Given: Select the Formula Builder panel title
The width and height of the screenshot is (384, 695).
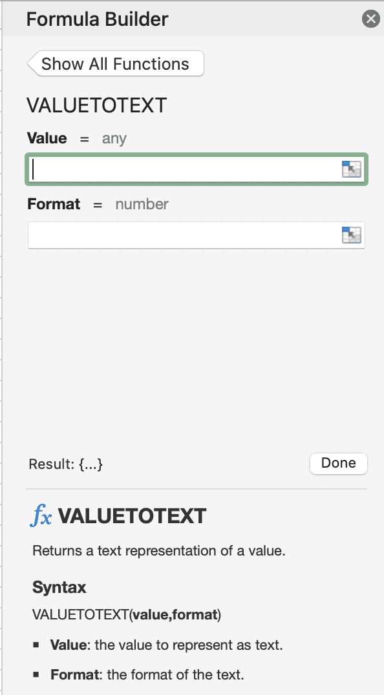Looking at the screenshot, I should [x=97, y=19].
